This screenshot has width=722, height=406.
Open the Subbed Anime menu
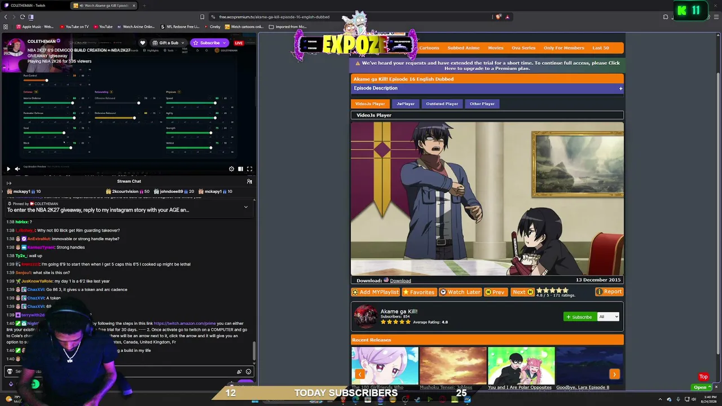(x=464, y=48)
